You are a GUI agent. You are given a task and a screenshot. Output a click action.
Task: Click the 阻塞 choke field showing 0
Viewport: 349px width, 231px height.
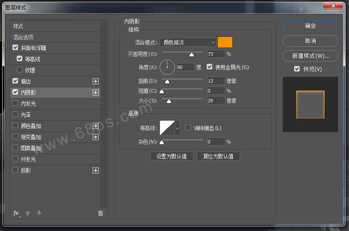[215, 91]
